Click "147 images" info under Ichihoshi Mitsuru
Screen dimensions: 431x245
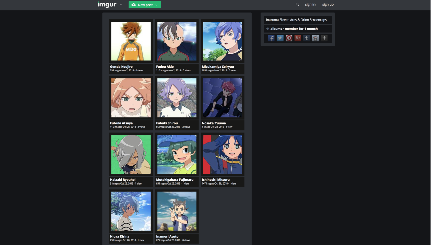click(x=207, y=183)
